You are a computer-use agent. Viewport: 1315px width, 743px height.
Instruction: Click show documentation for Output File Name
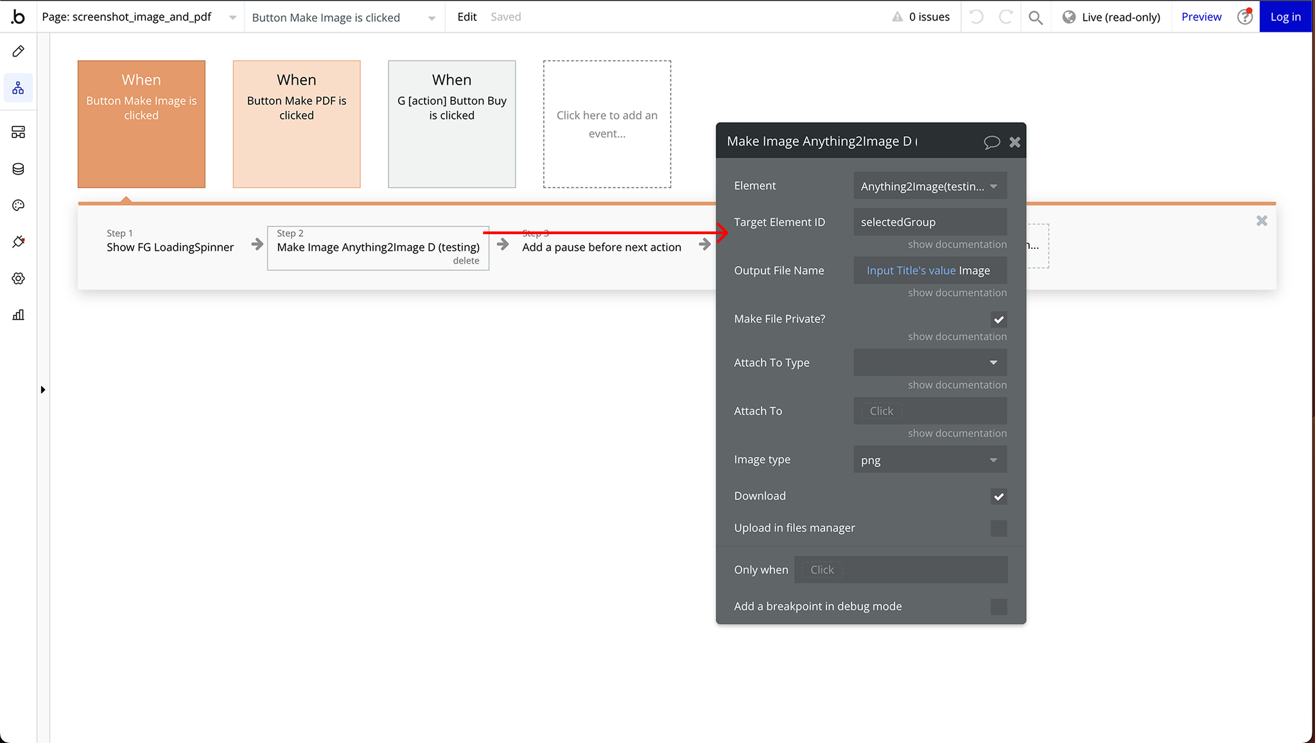click(x=958, y=291)
